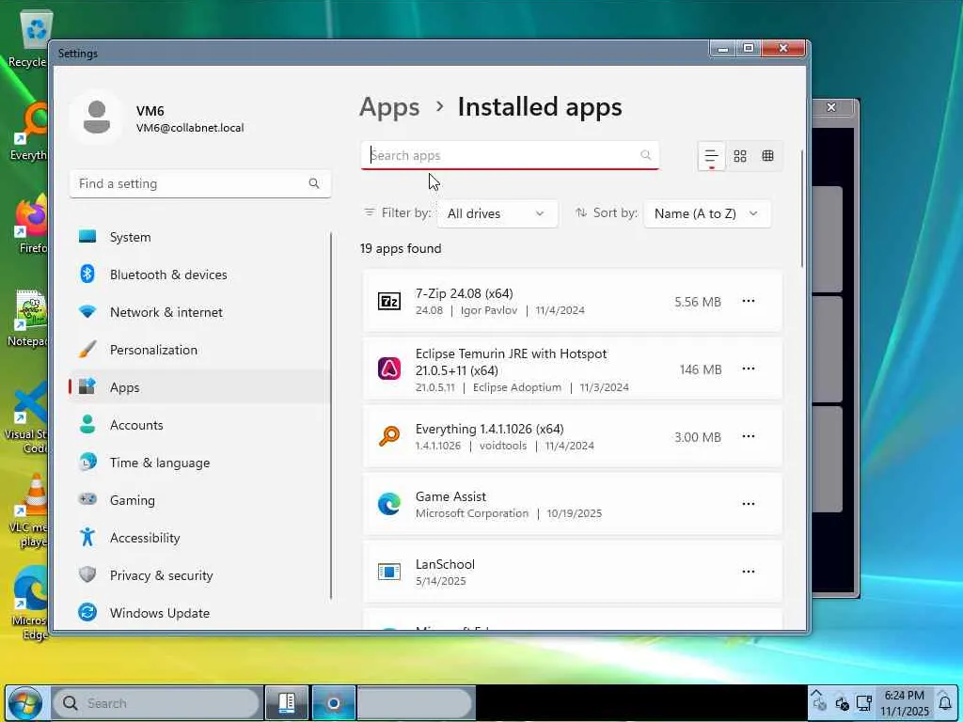
Task: Click the VM6 user profile picture
Action: coord(97,118)
